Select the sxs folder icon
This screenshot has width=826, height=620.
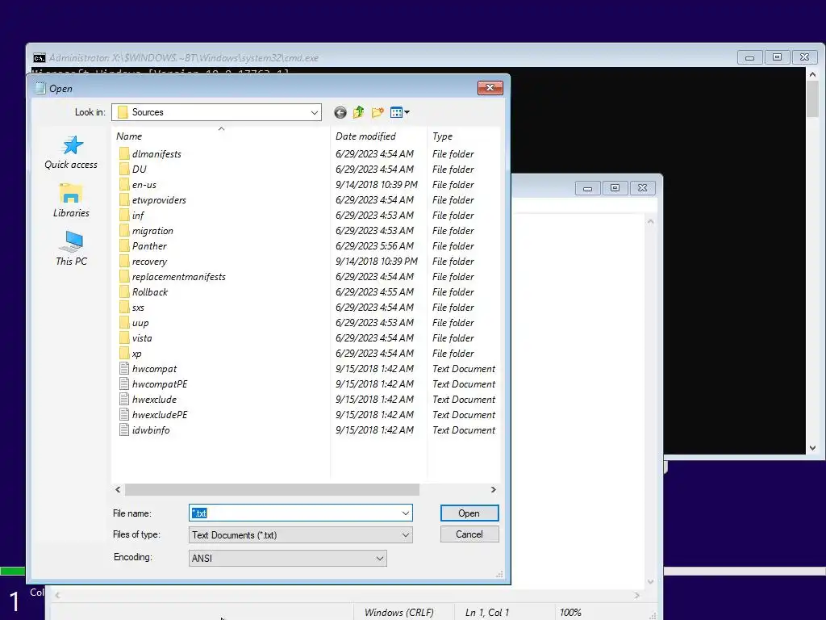(x=123, y=308)
